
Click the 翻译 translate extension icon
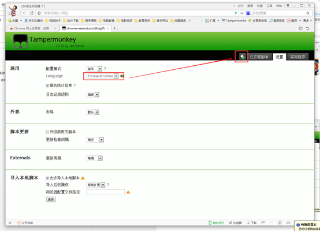coord(292,21)
